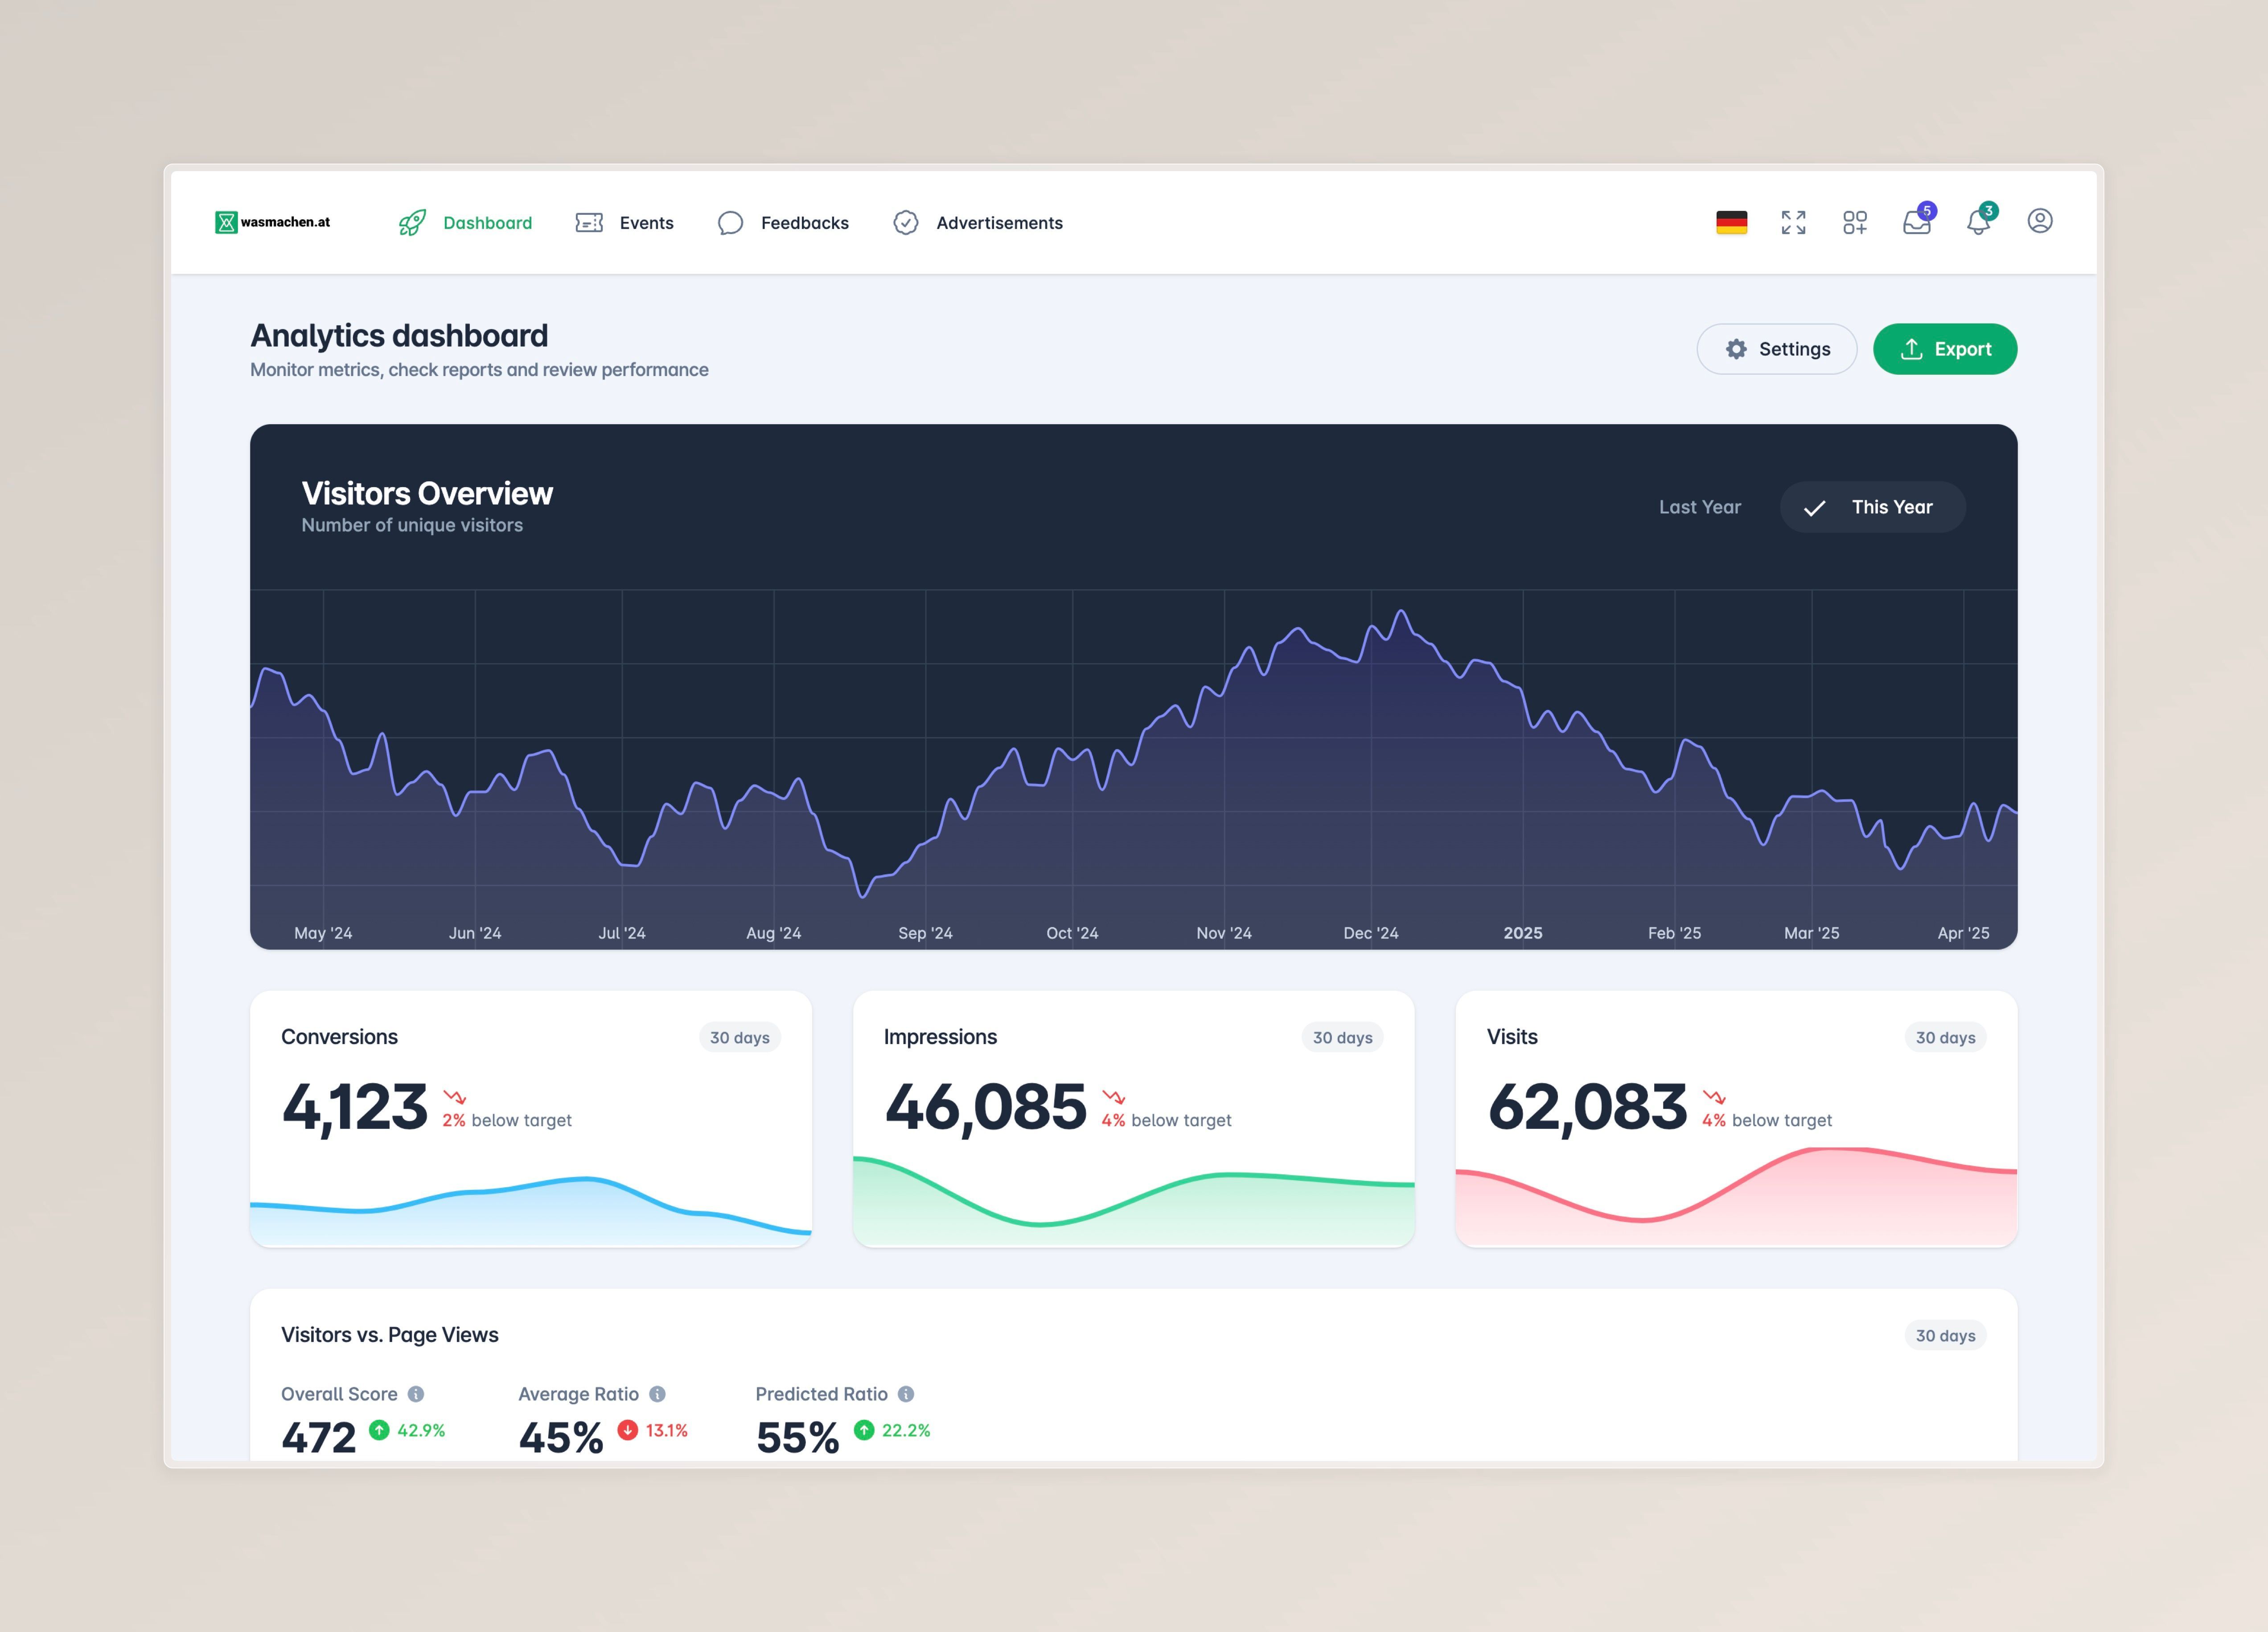
Task: Click the Advertisements badge icon
Action: [906, 223]
